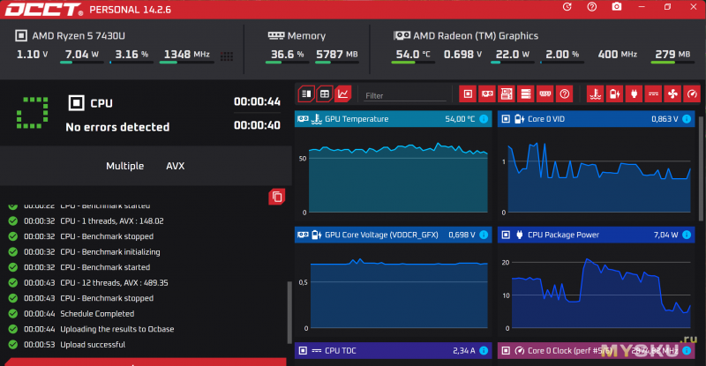The image size is (706, 366).
Task: Toggle the list layout view button
Action: click(x=306, y=93)
